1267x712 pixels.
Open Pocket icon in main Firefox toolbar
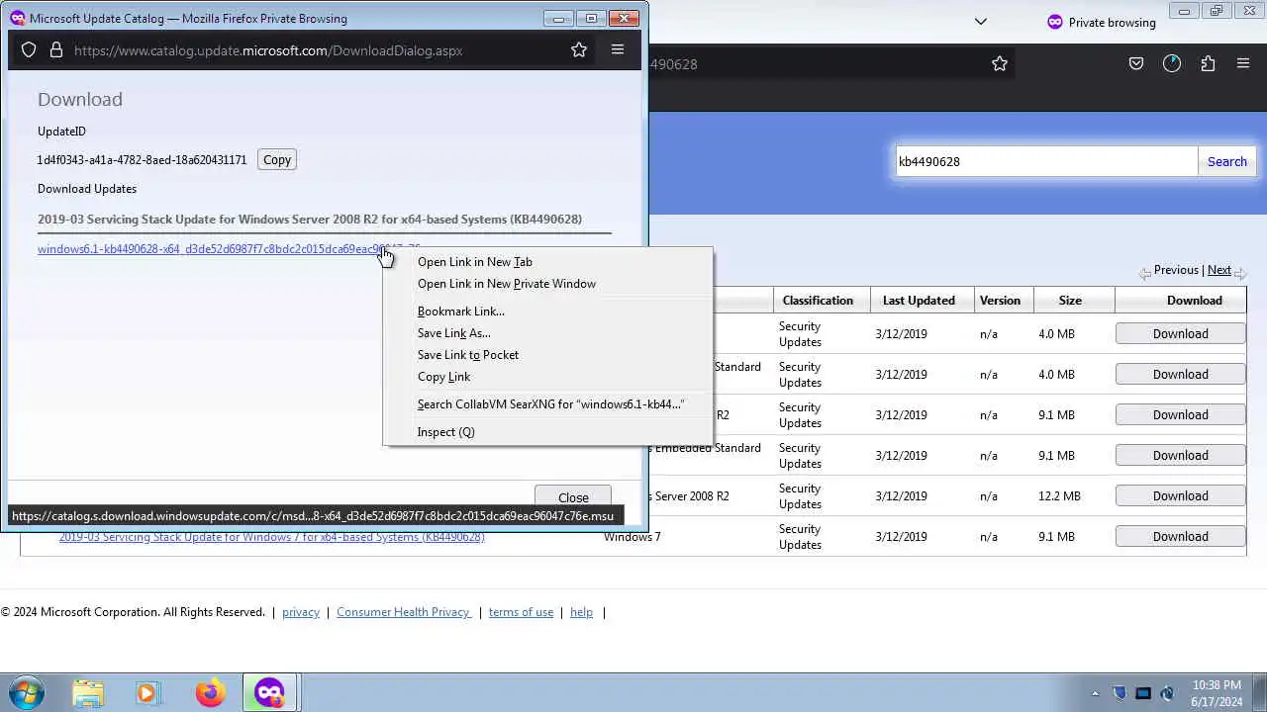pyautogui.click(x=1136, y=63)
